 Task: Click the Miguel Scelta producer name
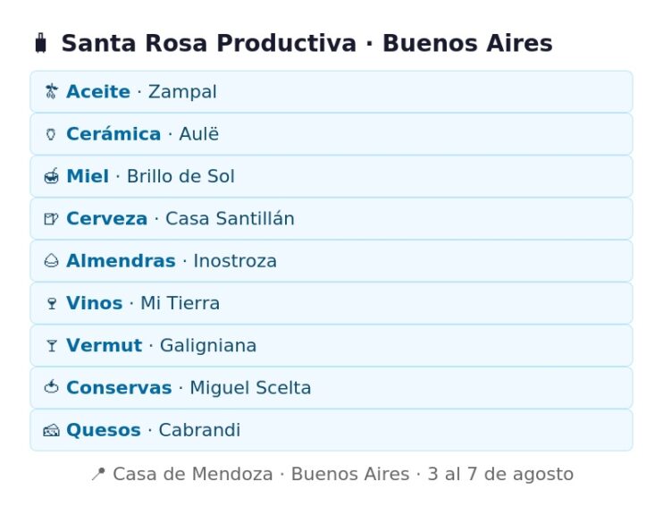(x=250, y=388)
